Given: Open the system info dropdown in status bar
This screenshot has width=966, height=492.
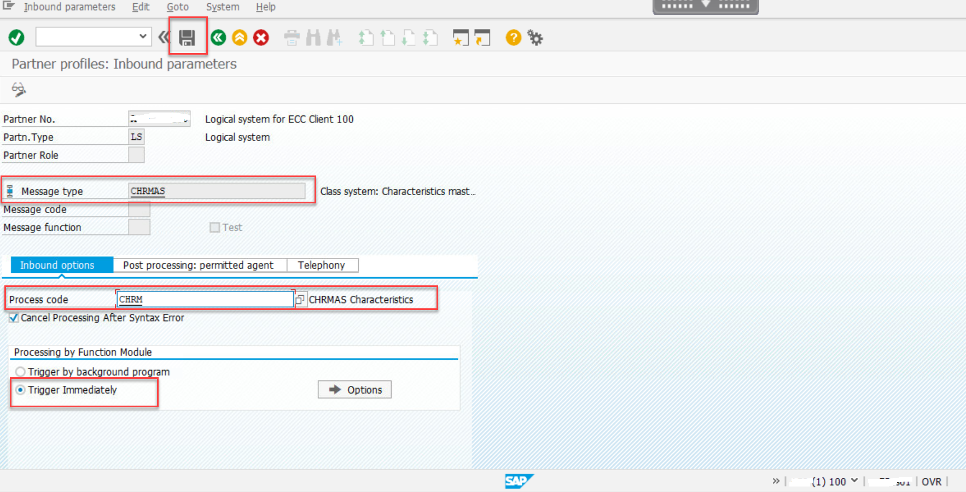Looking at the screenshot, I should point(854,481).
